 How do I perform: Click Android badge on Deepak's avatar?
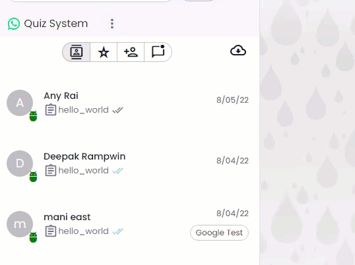click(x=33, y=177)
